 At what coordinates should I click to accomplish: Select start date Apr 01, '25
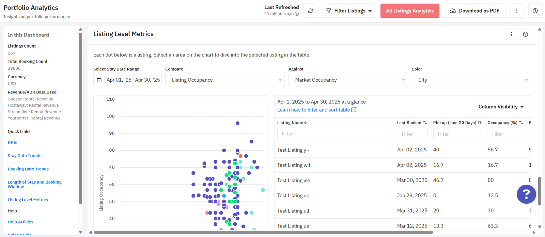pos(119,80)
